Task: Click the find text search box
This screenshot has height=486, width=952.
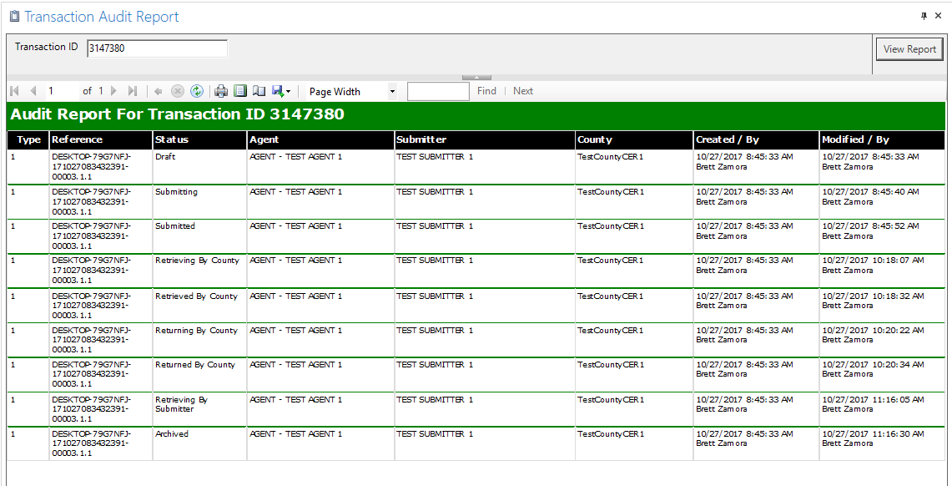Action: pyautogui.click(x=438, y=91)
